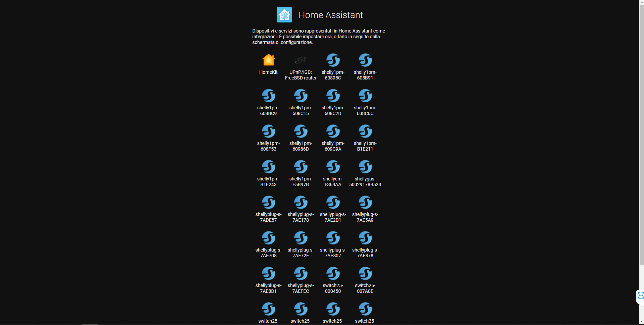Click the scrollbar down arrow

tap(641, 322)
